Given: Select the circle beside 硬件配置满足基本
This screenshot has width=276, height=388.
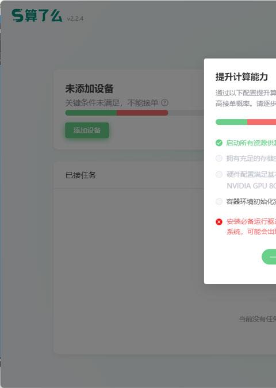Looking at the screenshot, I should tap(219, 174).
